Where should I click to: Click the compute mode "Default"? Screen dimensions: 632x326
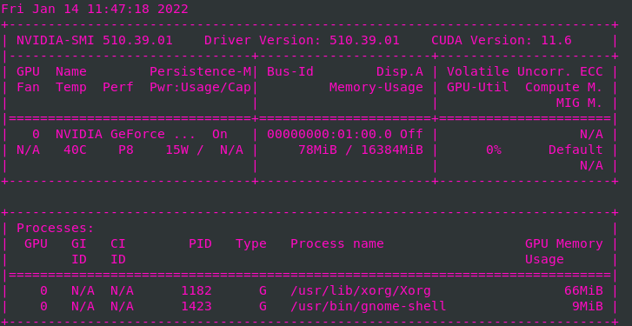point(575,150)
